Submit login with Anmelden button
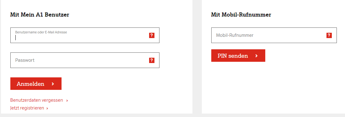345x117 pixels. (x=36, y=84)
